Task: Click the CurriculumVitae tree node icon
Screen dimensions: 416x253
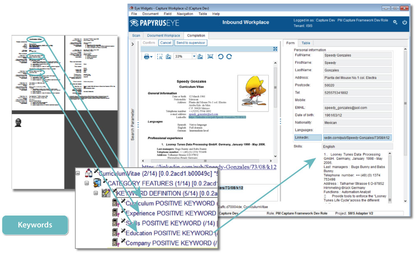Action: (89, 174)
